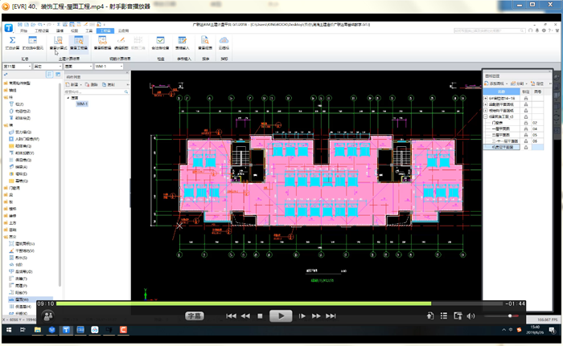Click 复制 in component list toolbar

109,84
